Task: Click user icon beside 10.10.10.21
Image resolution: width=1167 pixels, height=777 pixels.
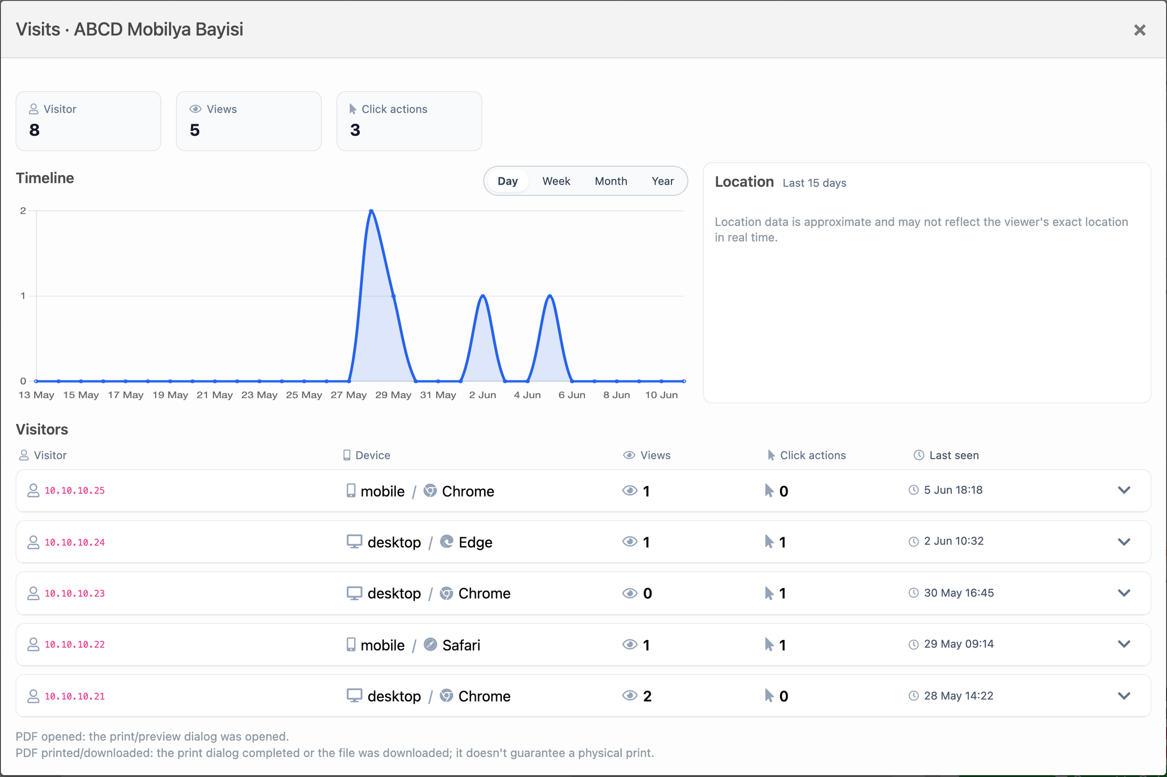Action: [33, 696]
